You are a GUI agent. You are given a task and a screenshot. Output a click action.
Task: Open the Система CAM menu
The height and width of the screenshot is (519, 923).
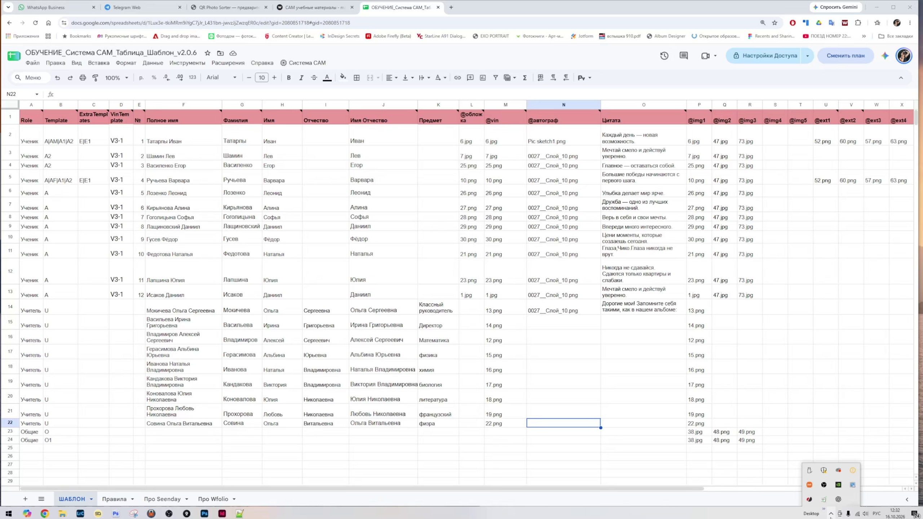pos(303,63)
